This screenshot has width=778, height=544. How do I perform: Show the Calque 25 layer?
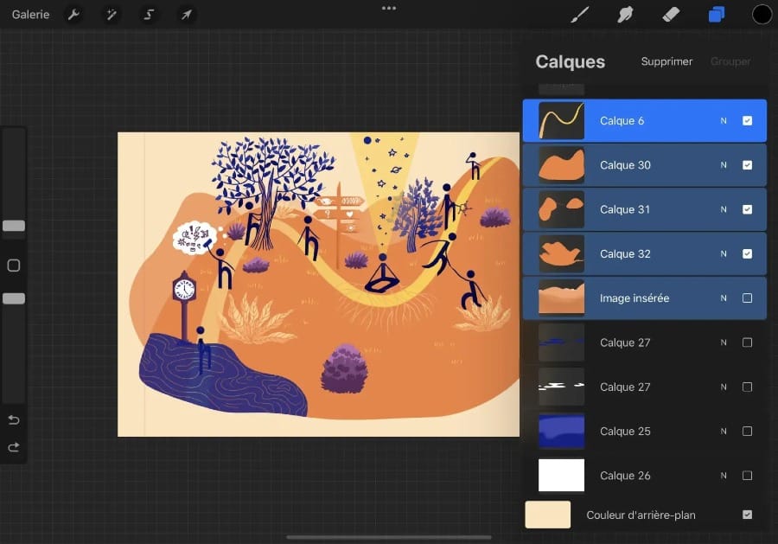(747, 431)
